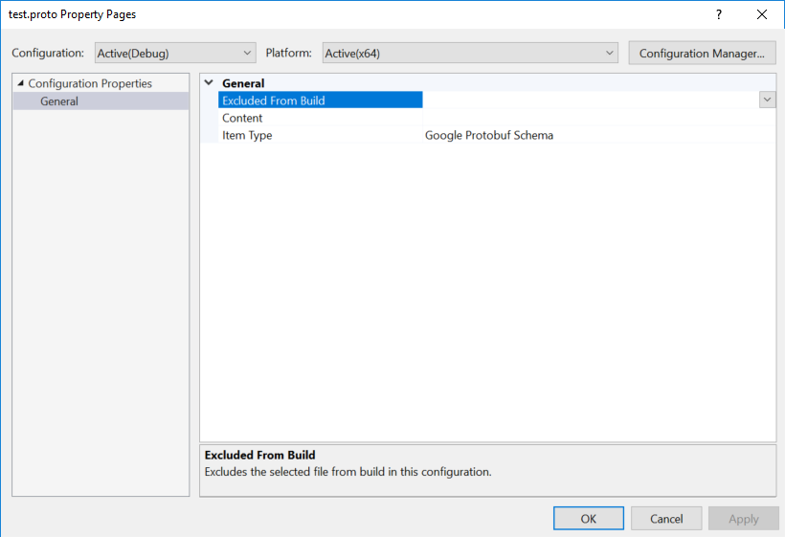Click the help question mark icon

pyautogui.click(x=719, y=14)
